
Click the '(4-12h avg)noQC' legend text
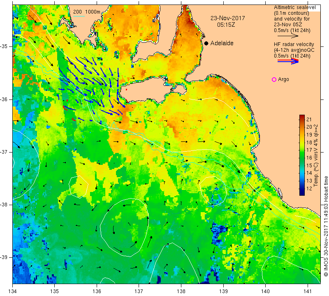(294, 50)
